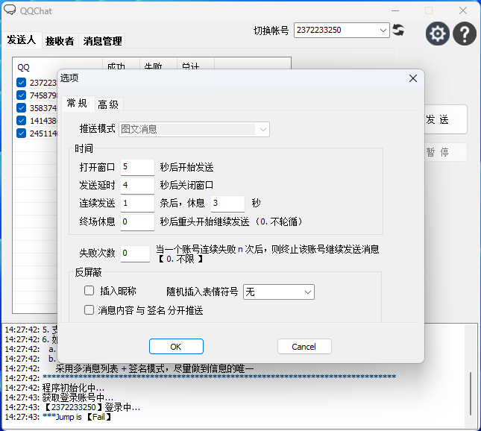Toggle the checkbox for QQ 245114

[21, 133]
